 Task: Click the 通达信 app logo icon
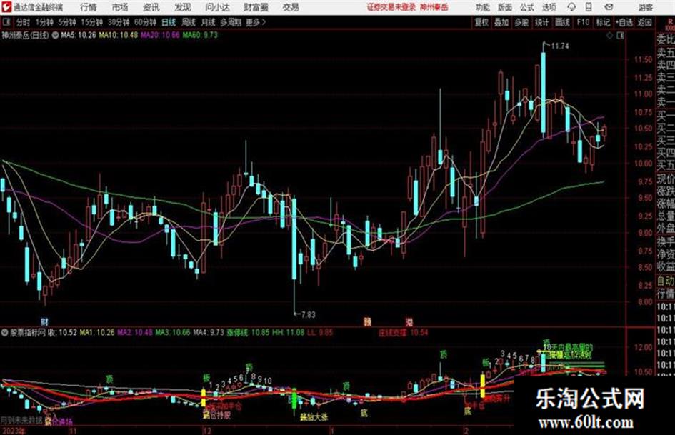6,7
